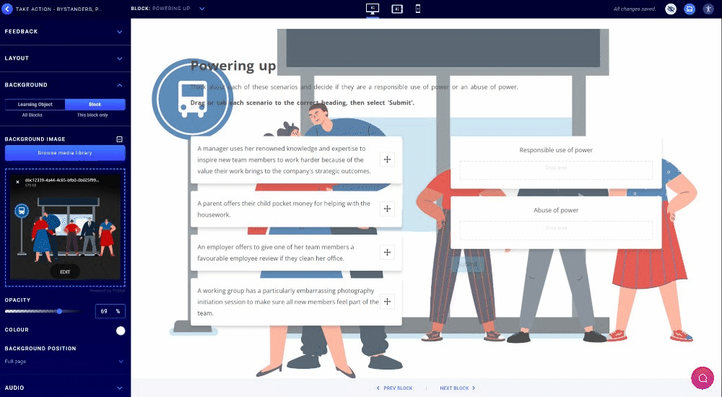This screenshot has height=397, width=722.
Task: Expand the Layout section
Action: (x=65, y=58)
